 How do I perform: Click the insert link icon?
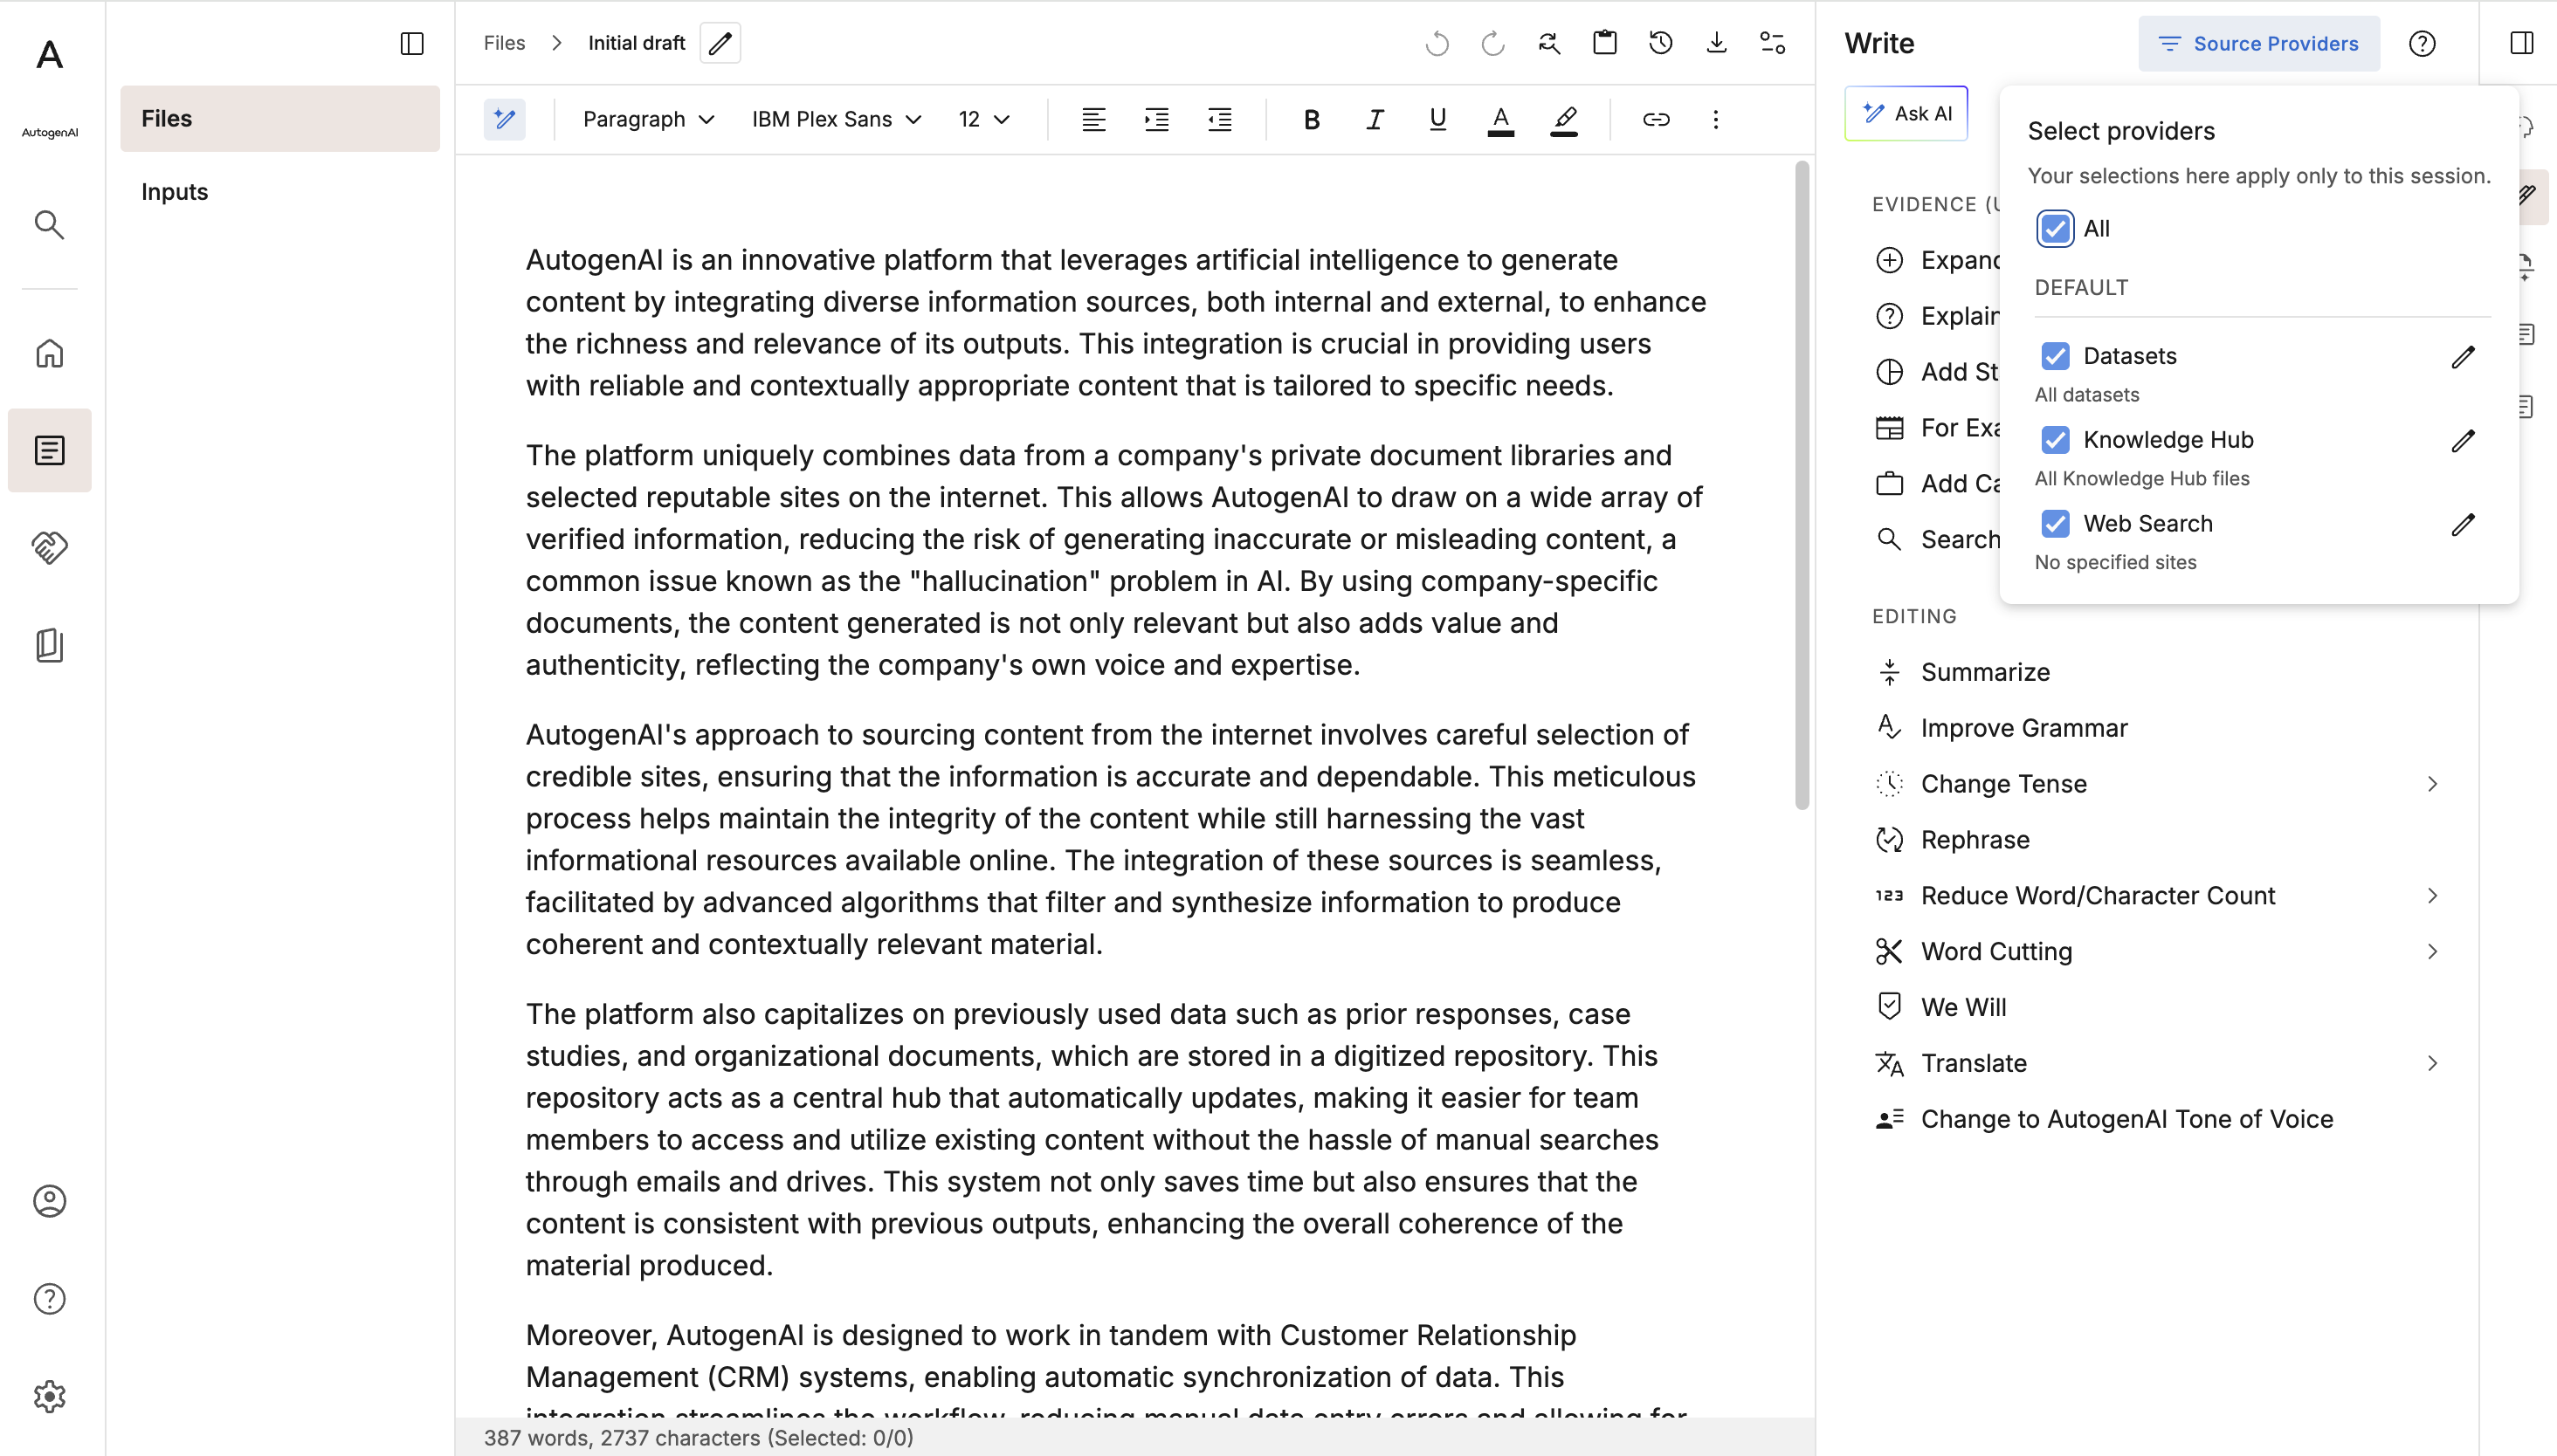[x=1656, y=120]
